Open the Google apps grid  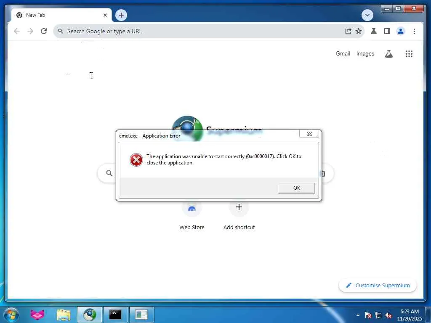tap(409, 54)
